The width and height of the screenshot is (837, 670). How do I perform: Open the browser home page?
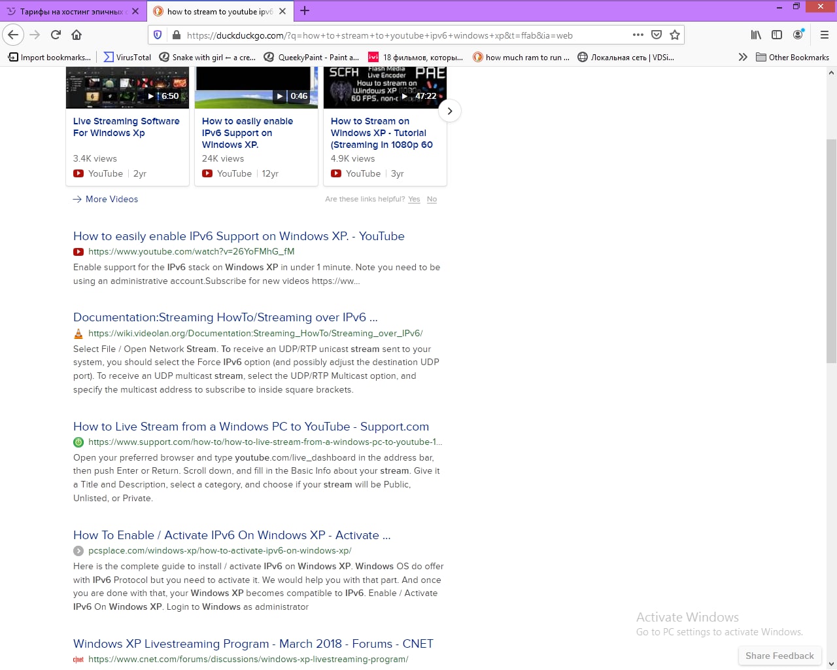77,35
